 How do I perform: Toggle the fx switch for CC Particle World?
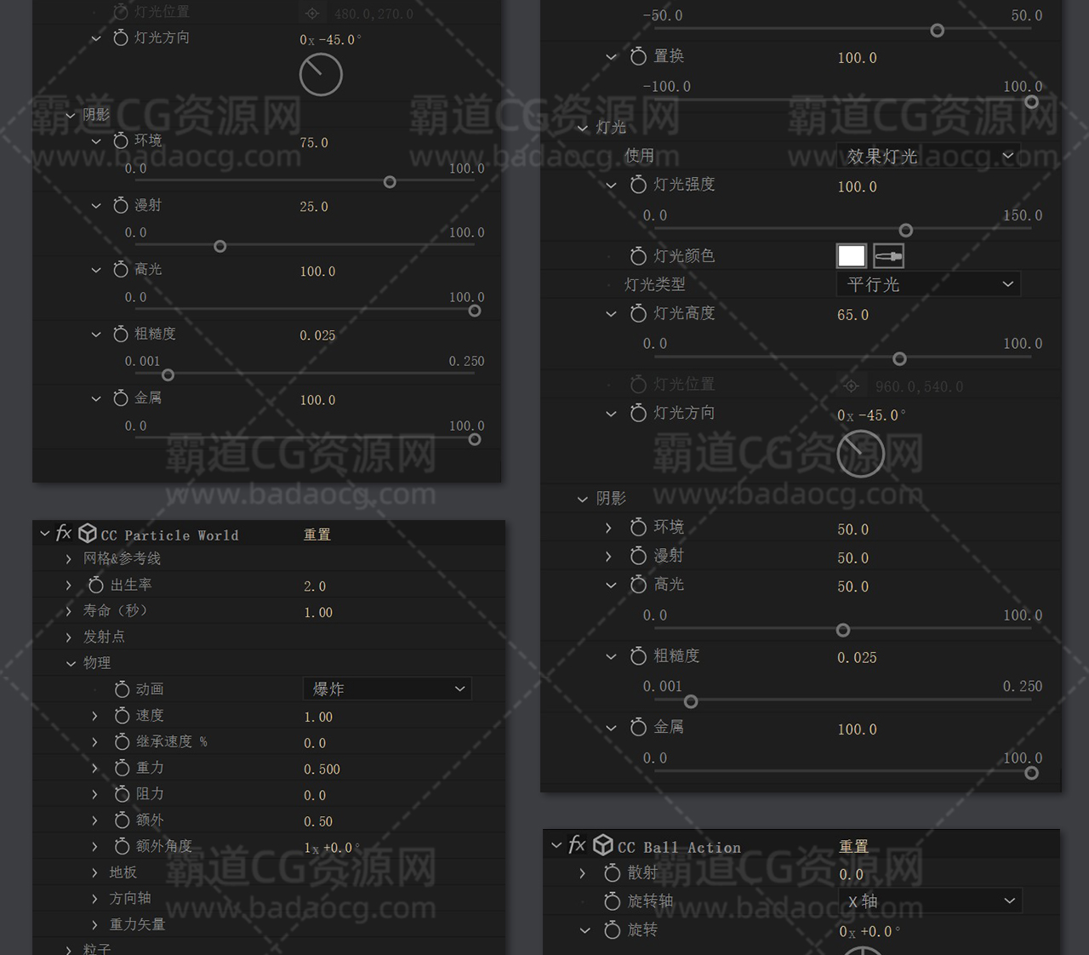[64, 534]
